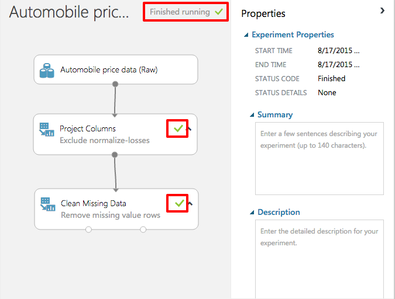
Task: Click into the Description text box
Action: tap(319, 257)
